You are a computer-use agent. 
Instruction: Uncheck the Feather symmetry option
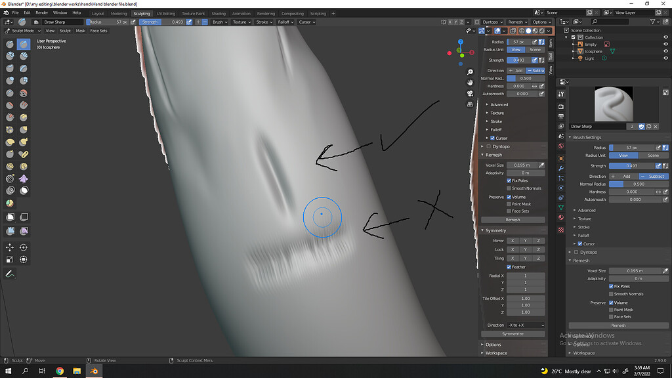509,267
